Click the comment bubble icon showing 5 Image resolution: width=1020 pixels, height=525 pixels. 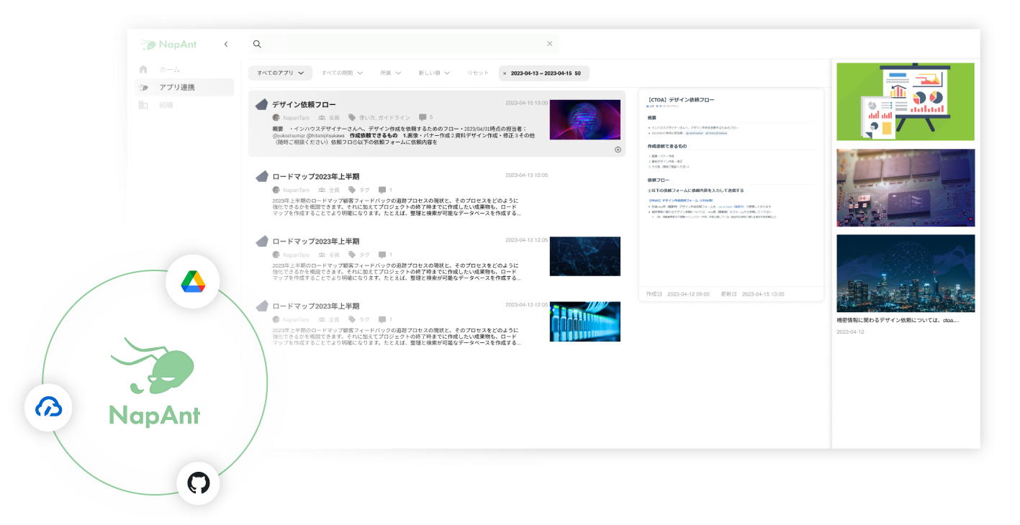click(x=423, y=117)
